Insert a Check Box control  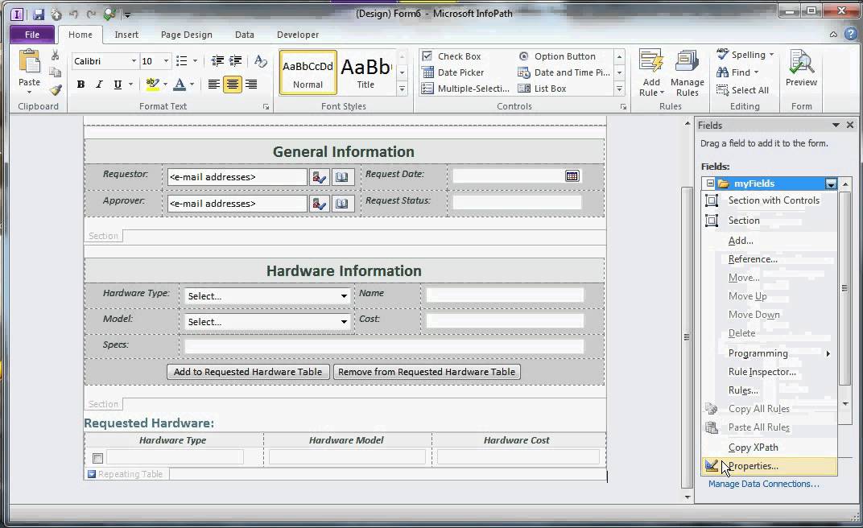click(452, 56)
